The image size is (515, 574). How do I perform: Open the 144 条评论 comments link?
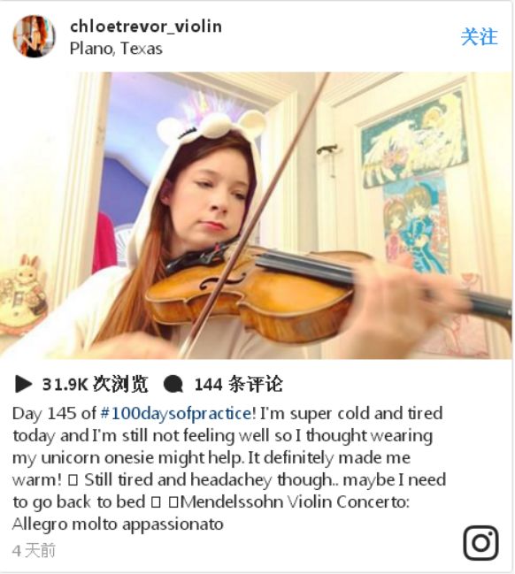click(x=238, y=384)
